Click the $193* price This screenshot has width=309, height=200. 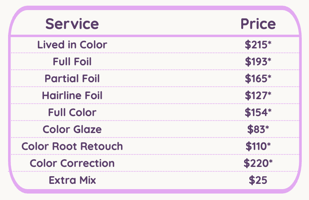point(258,62)
